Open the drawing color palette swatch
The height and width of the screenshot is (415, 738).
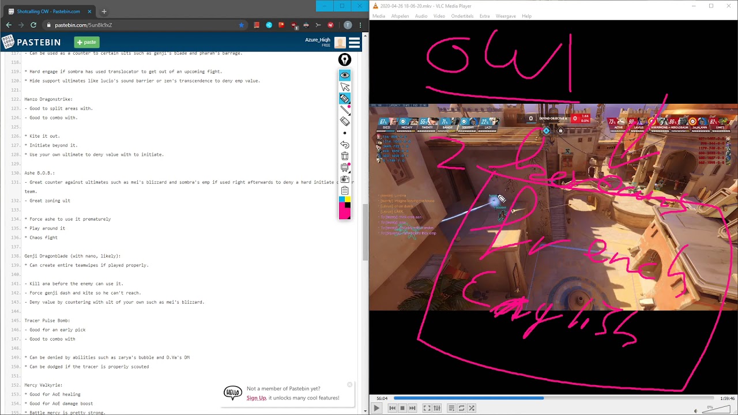[x=345, y=208]
